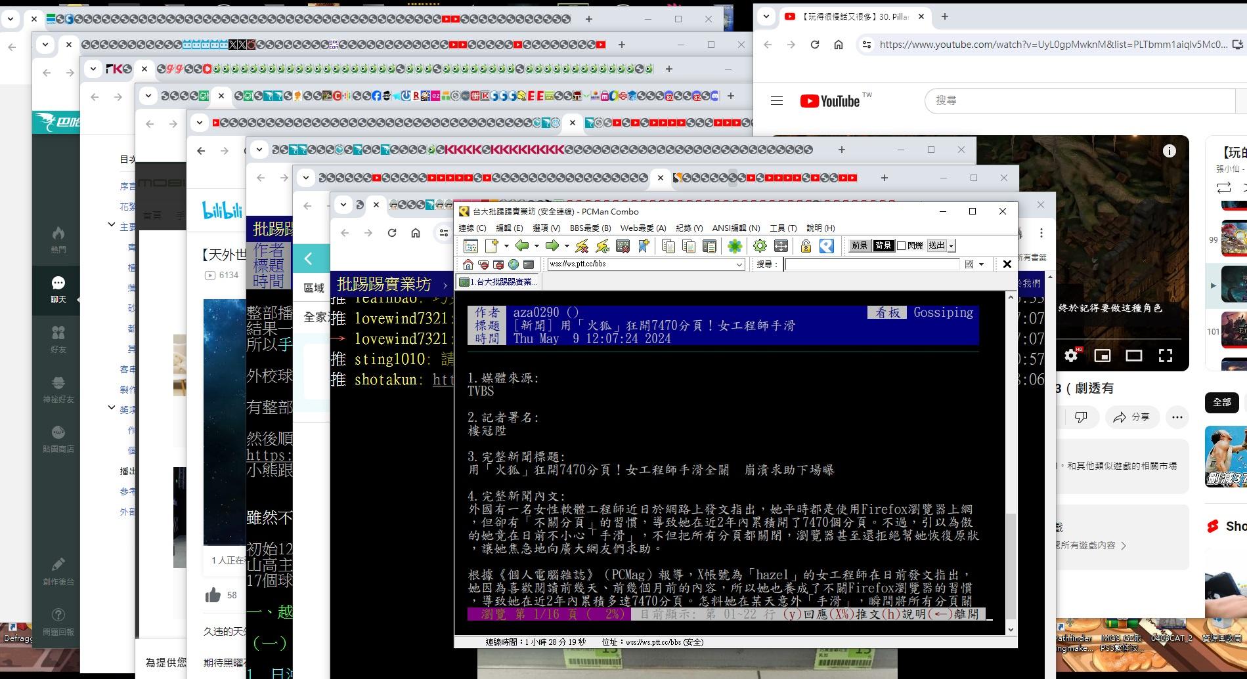Open the new connection icon's dropdown arrow
Screen dimensions: 1247x679
click(x=506, y=246)
